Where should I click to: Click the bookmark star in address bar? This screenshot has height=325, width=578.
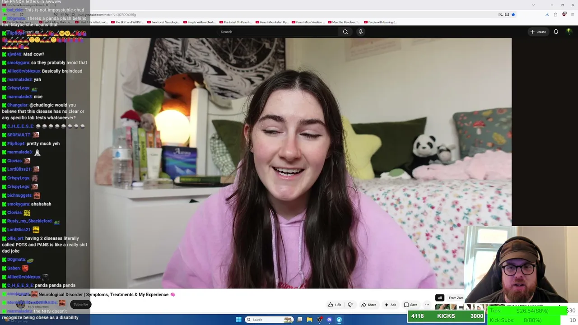[x=513, y=14]
